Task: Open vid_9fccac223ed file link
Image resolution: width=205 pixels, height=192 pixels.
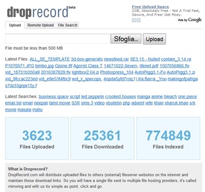Action: pos(21,79)
